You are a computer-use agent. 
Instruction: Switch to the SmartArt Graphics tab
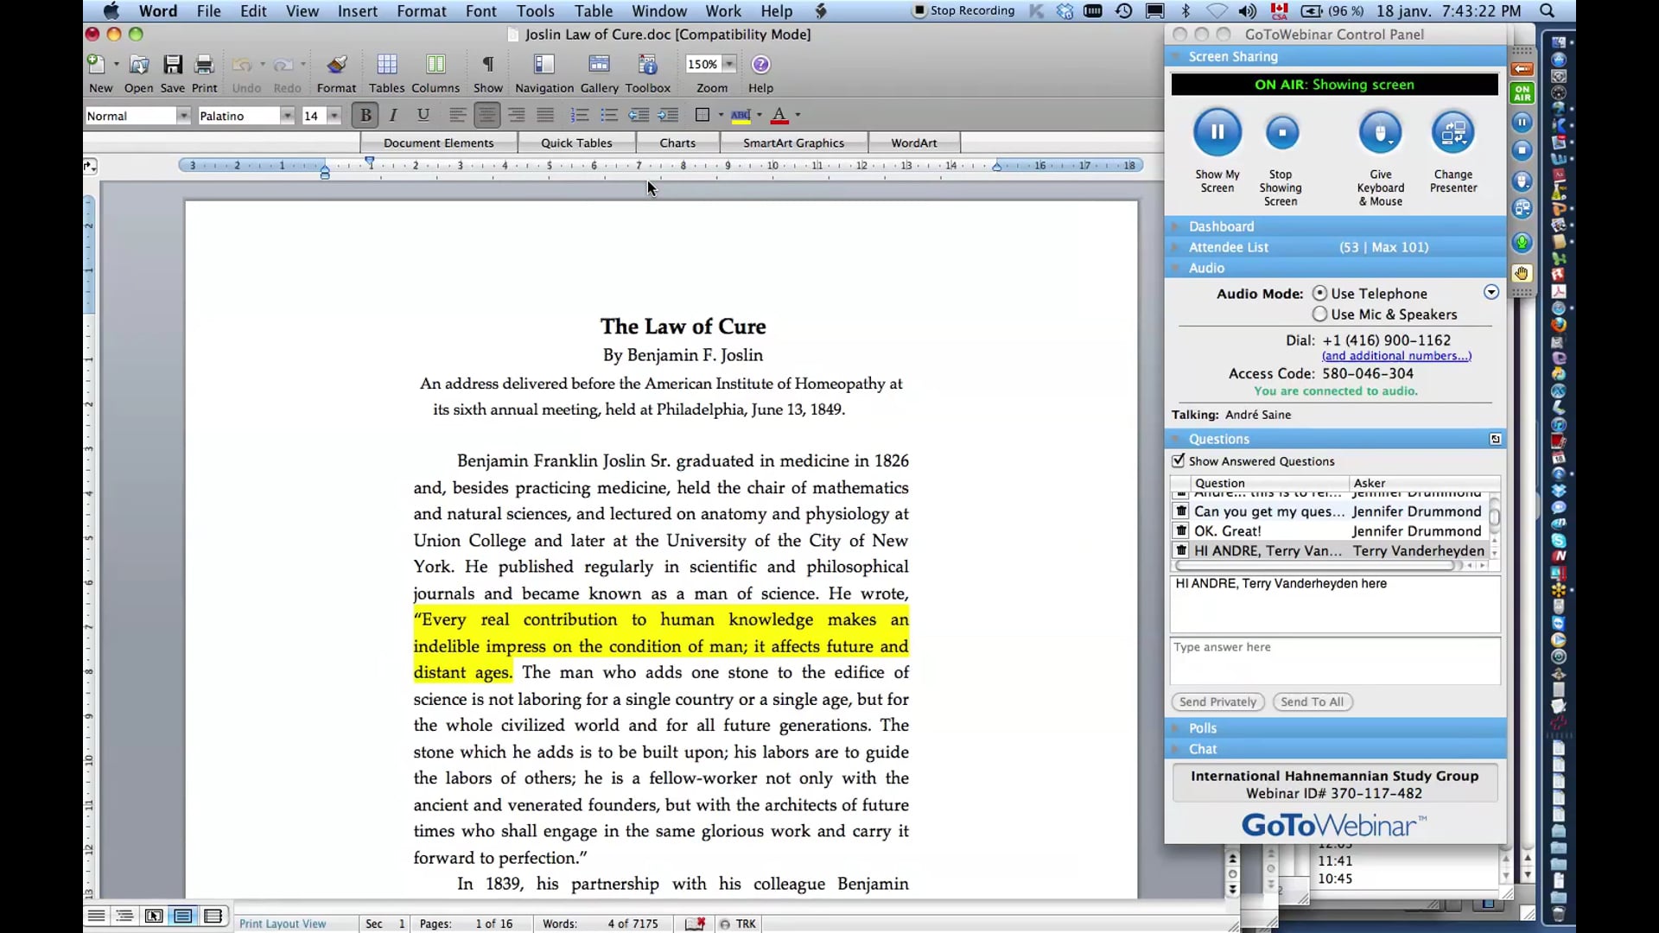click(x=792, y=143)
